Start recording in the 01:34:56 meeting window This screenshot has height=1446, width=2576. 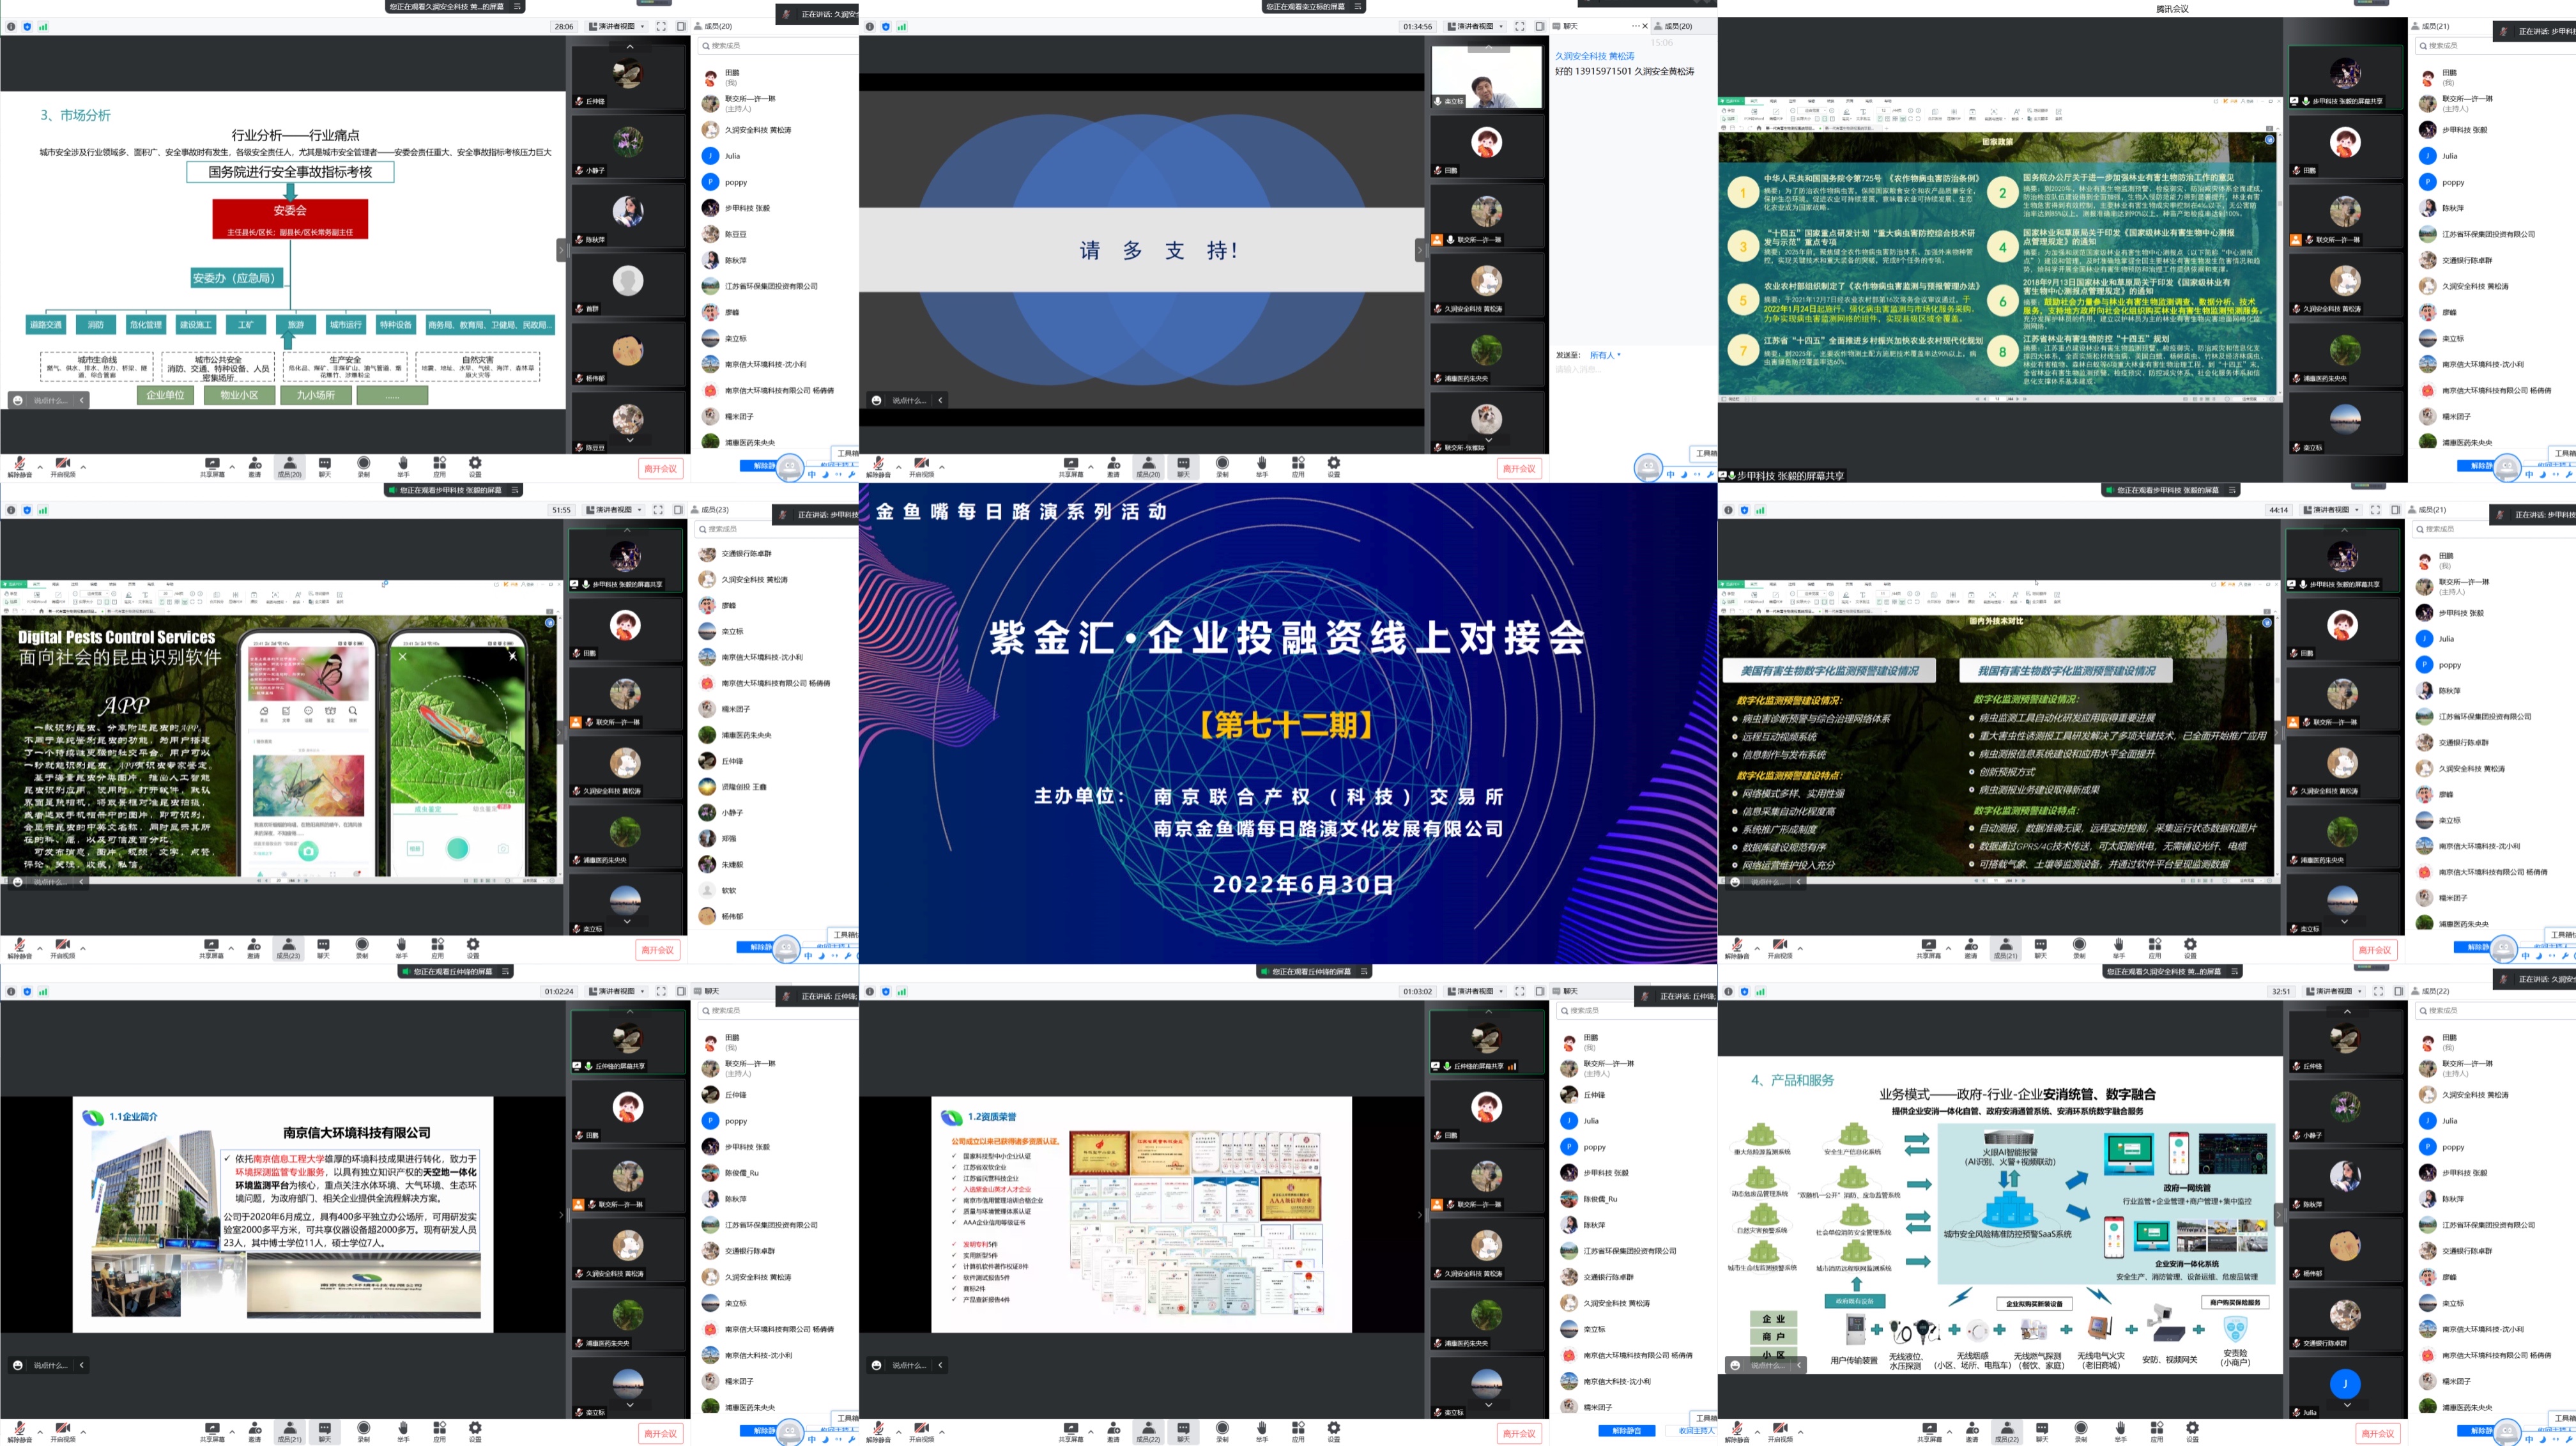point(1222,467)
